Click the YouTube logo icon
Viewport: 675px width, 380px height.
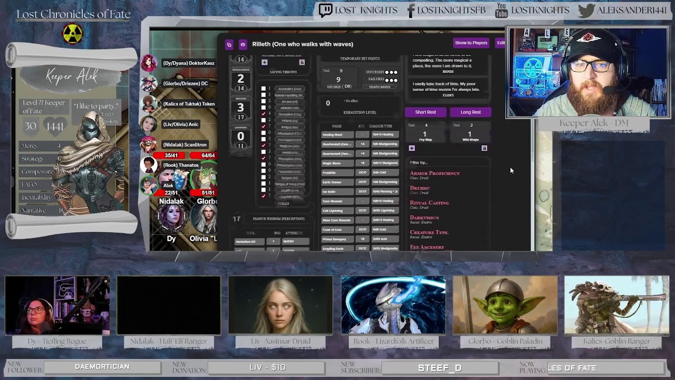[x=501, y=11]
